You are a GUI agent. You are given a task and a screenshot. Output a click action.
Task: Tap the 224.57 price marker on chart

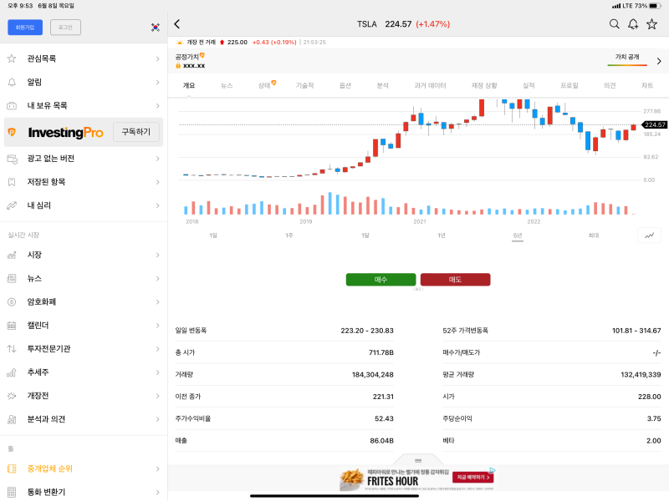[x=654, y=124]
